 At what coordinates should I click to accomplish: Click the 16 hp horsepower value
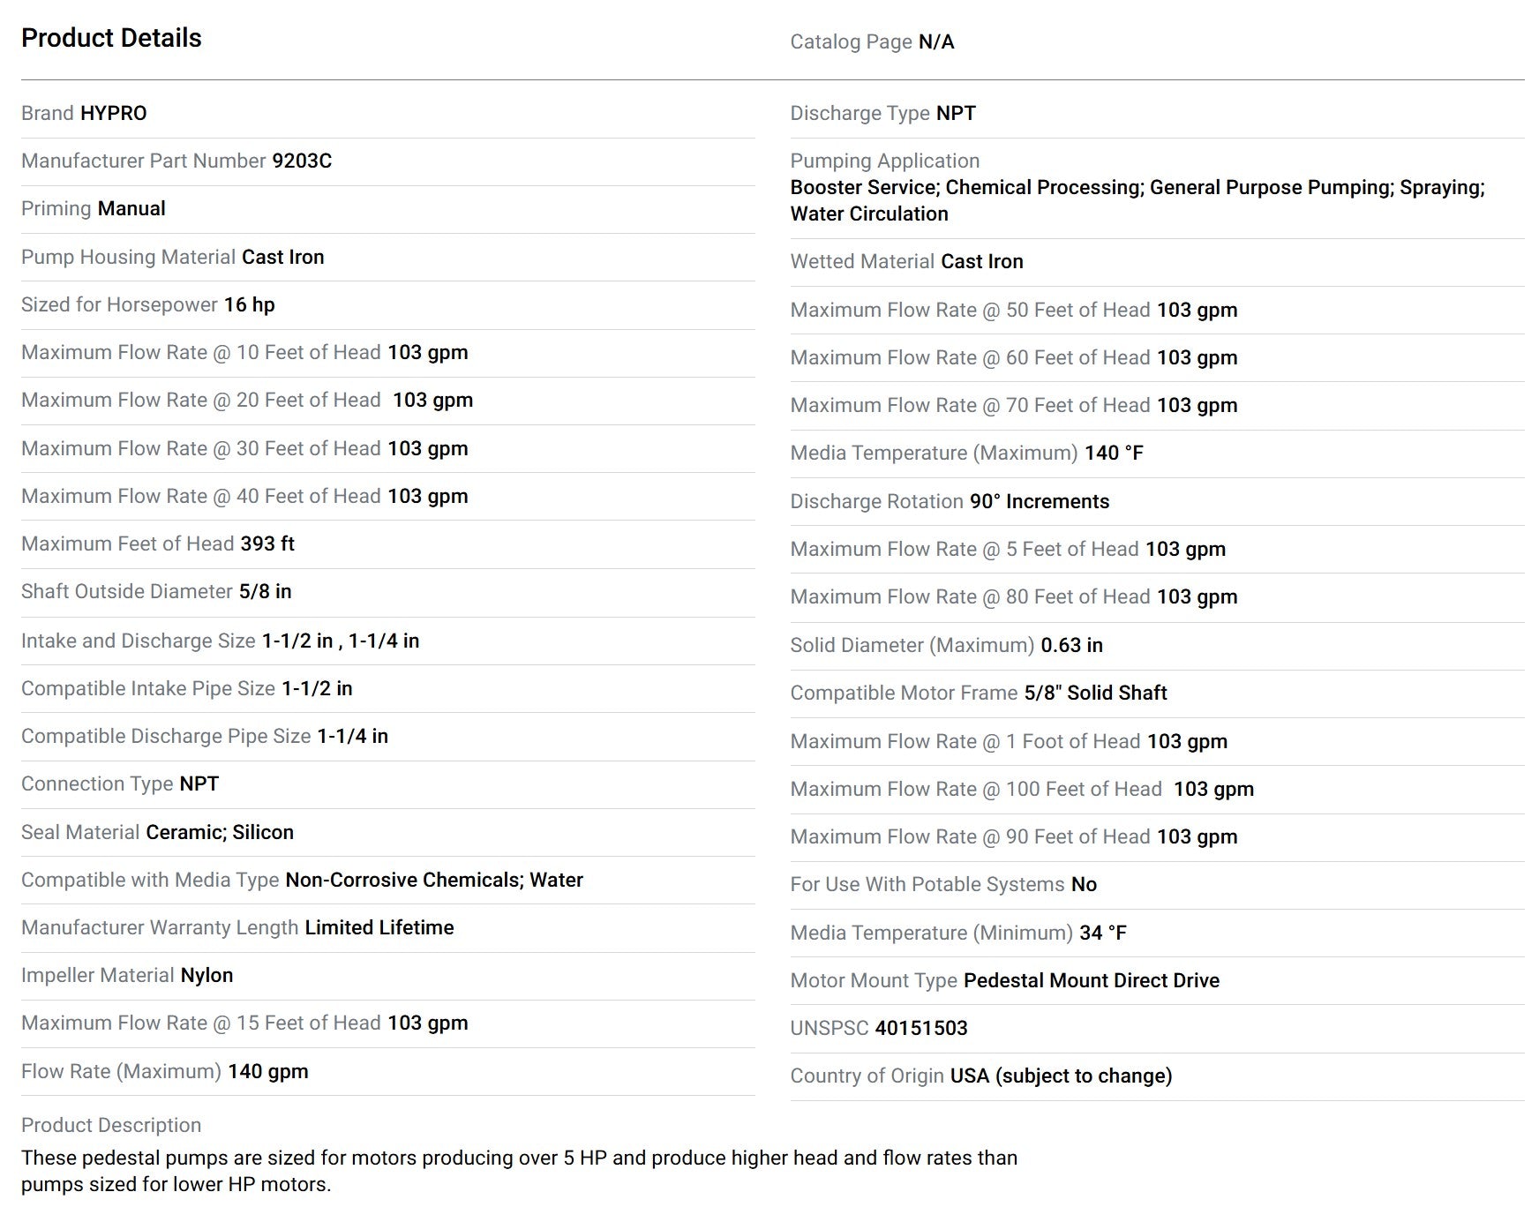[x=250, y=304]
